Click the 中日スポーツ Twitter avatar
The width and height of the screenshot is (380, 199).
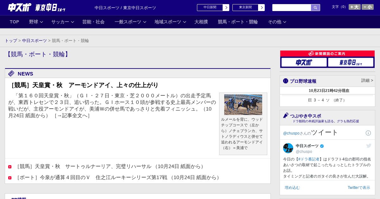(x=288, y=148)
